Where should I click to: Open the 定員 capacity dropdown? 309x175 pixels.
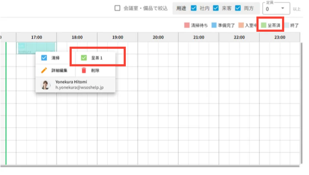coord(275,8)
